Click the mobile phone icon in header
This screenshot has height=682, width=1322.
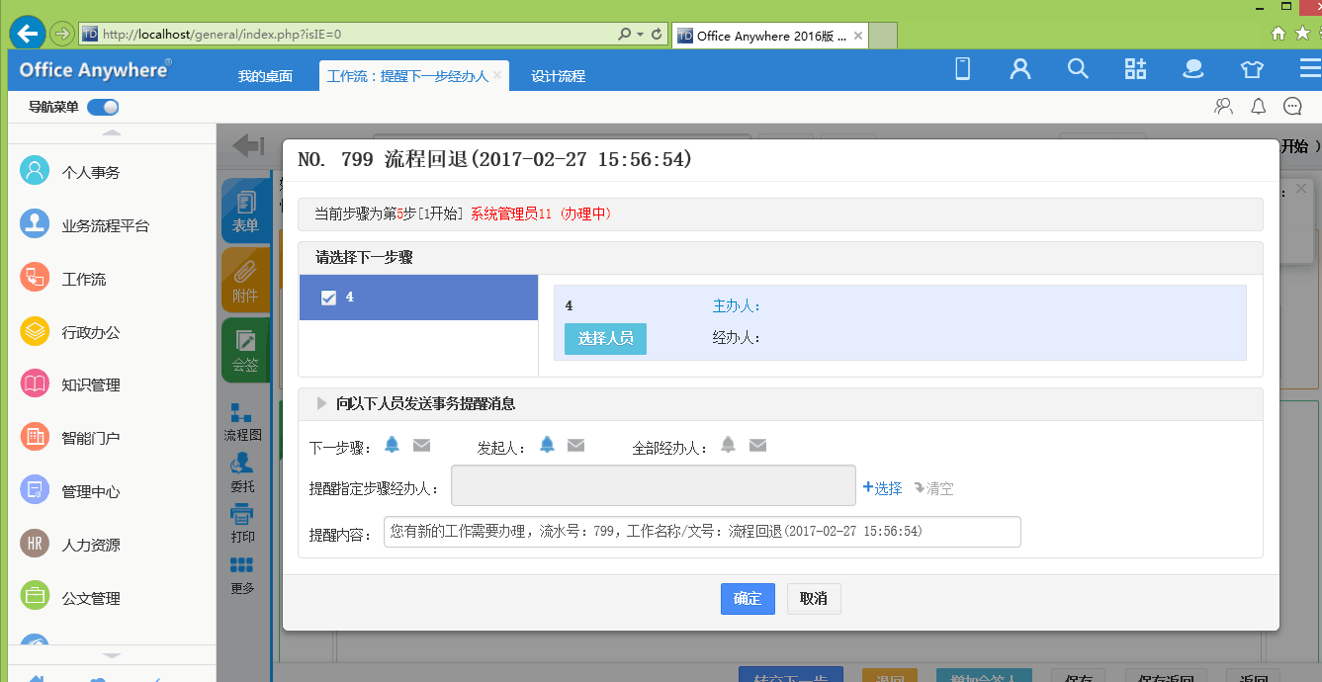(962, 69)
